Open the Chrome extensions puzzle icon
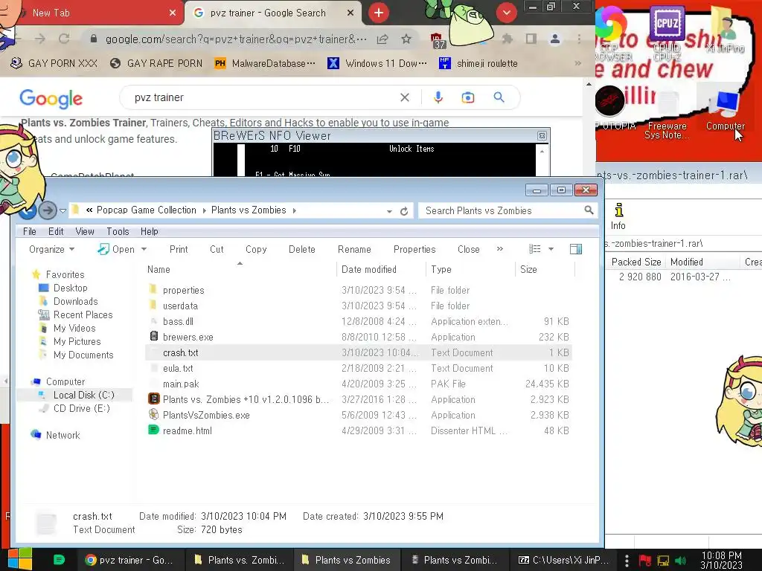 pyautogui.click(x=508, y=39)
